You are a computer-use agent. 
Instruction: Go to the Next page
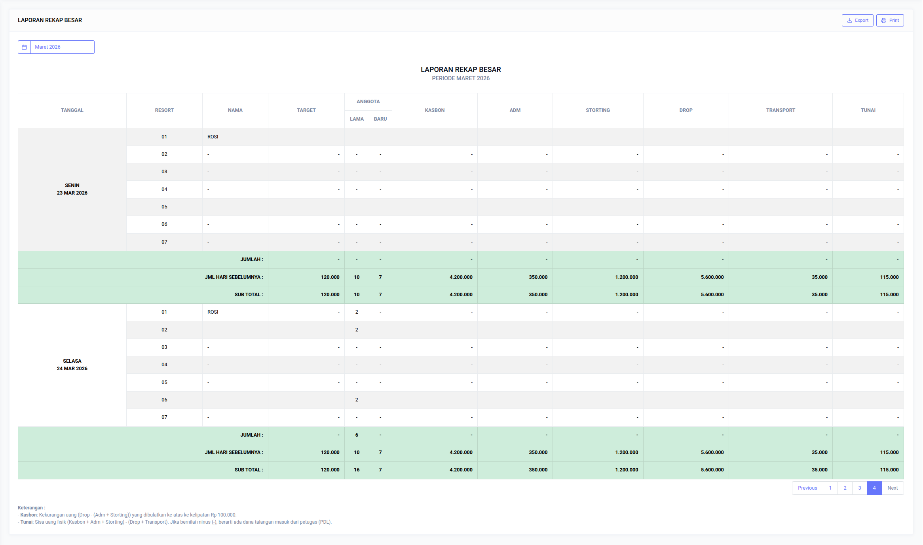(x=892, y=488)
